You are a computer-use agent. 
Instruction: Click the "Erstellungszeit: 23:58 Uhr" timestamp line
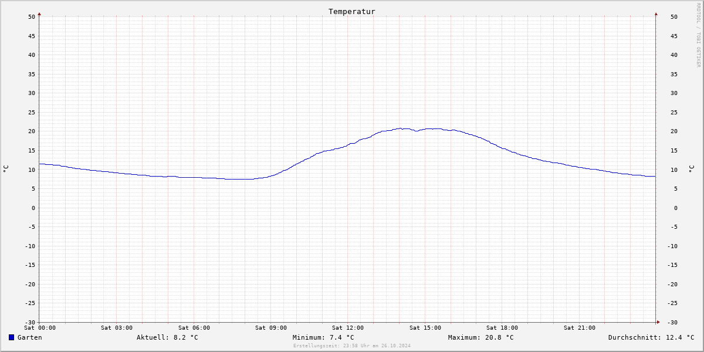[352, 346]
